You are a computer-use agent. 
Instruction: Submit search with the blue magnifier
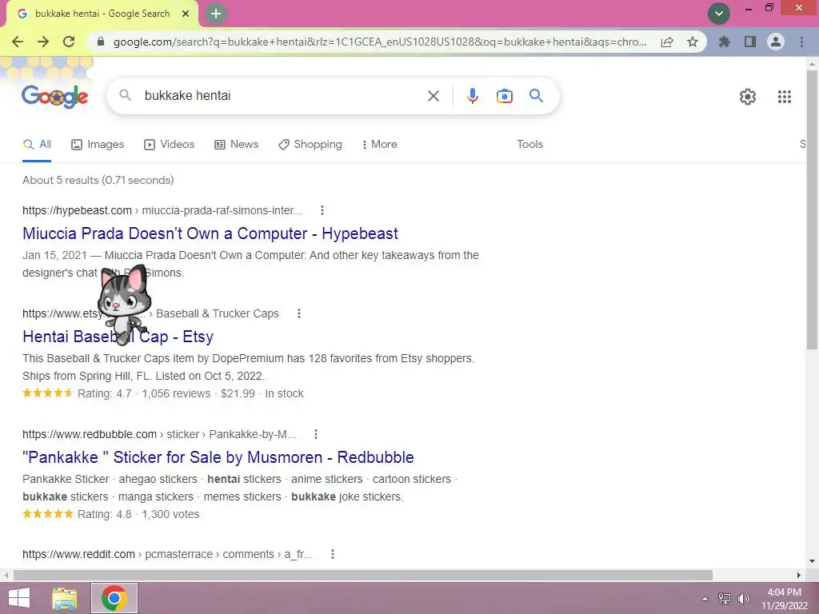[537, 96]
